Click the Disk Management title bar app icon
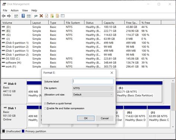This screenshot has height=140, width=176. point(4,4)
